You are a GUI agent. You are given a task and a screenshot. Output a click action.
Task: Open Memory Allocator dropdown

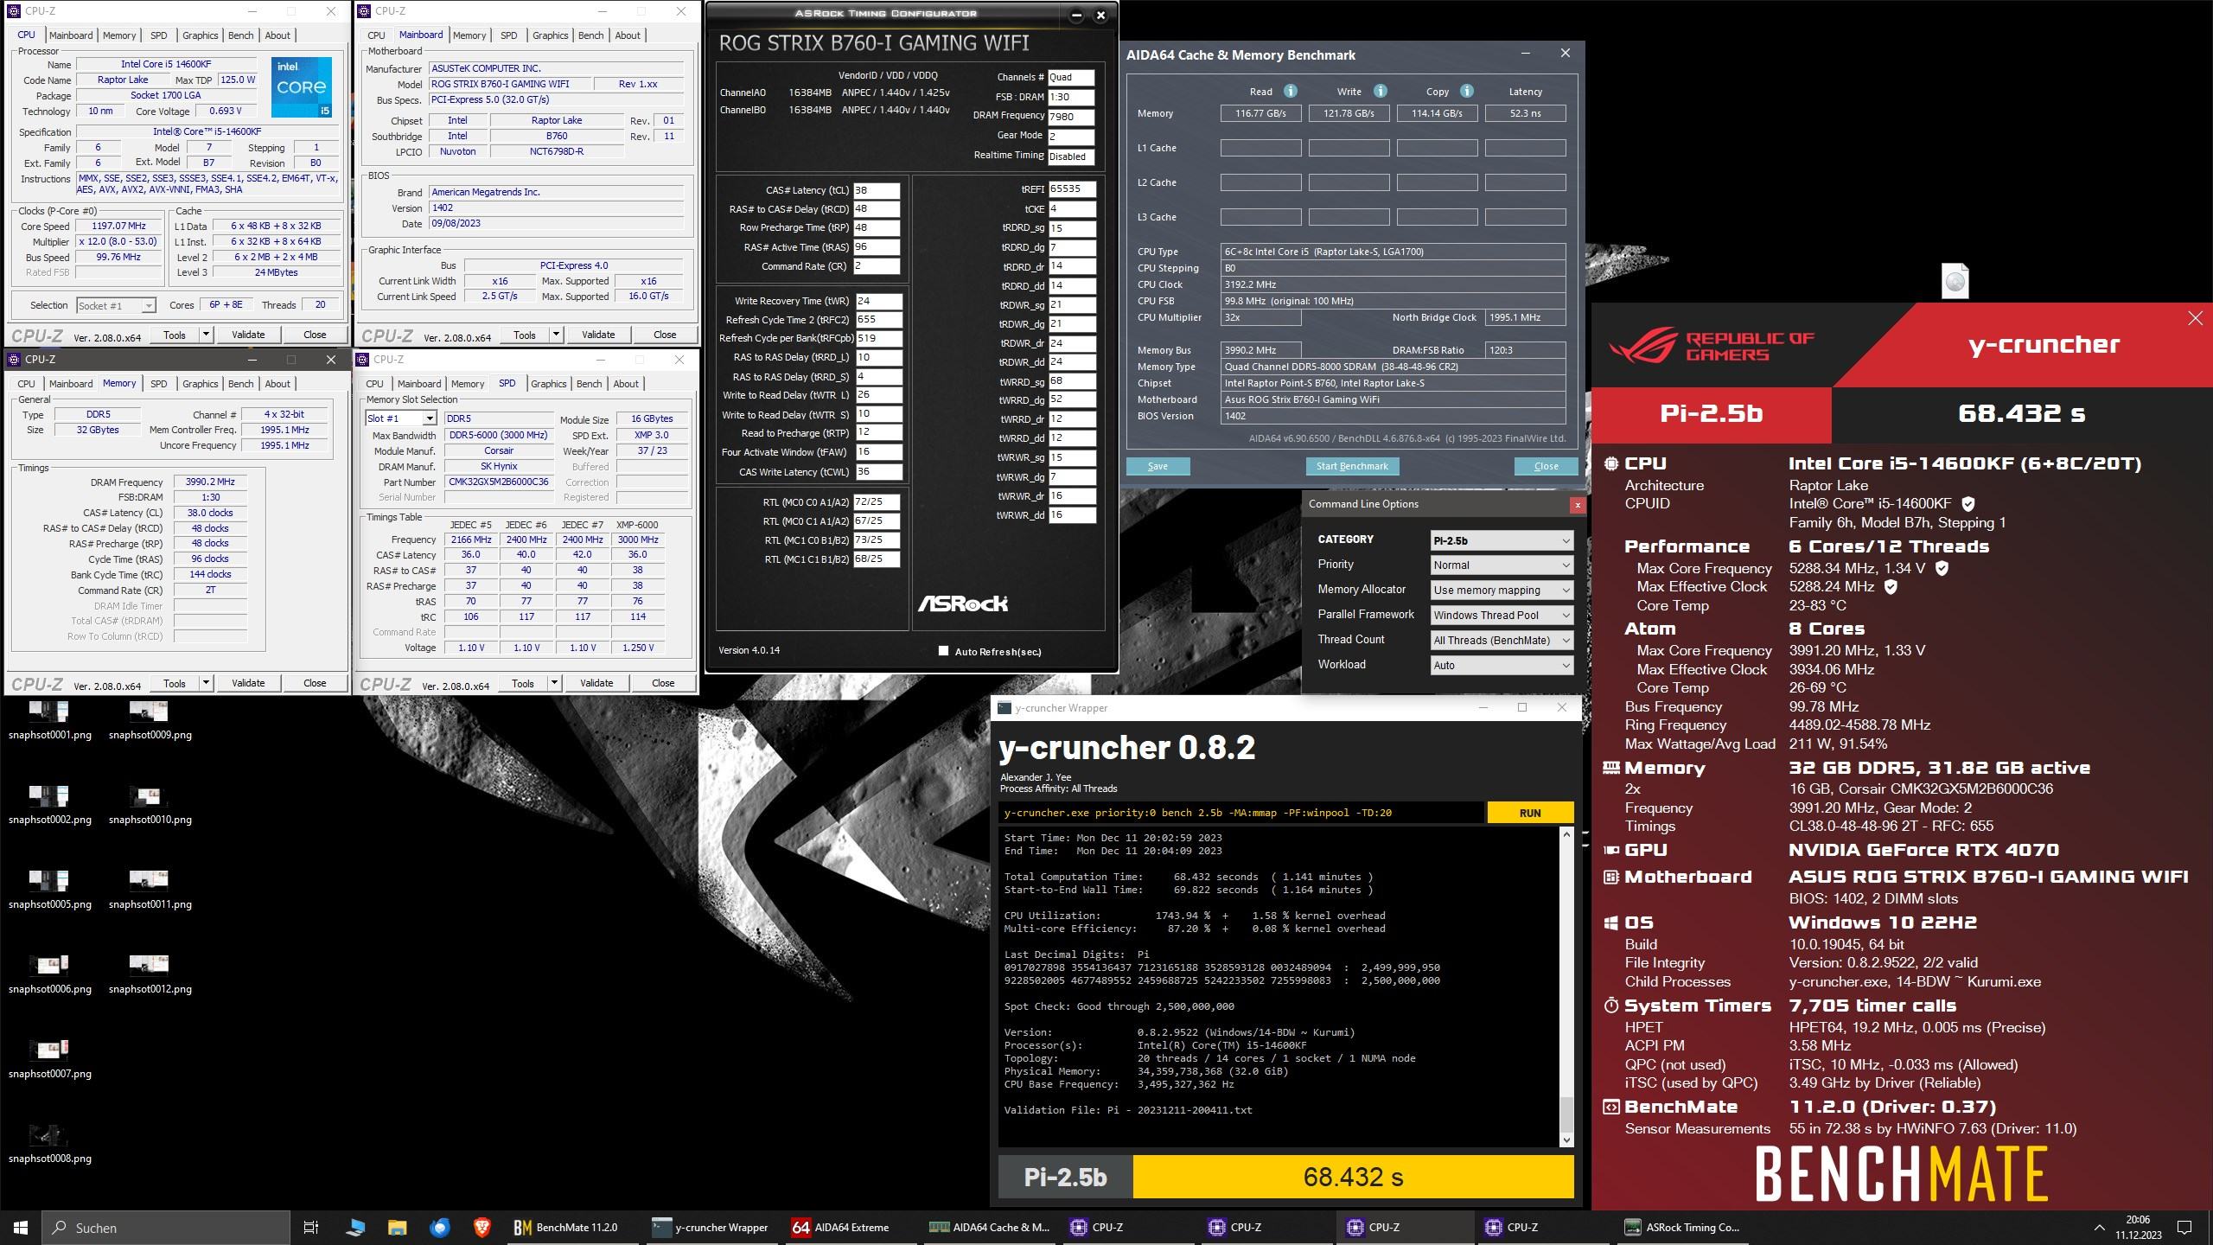[1502, 590]
